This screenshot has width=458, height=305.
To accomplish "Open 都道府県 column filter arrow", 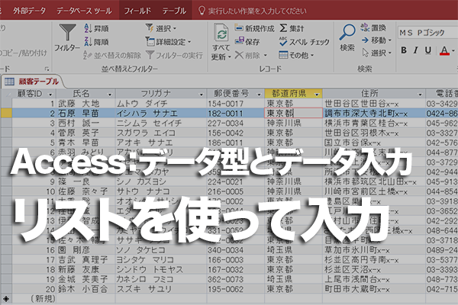I will pyautogui.click(x=317, y=95).
